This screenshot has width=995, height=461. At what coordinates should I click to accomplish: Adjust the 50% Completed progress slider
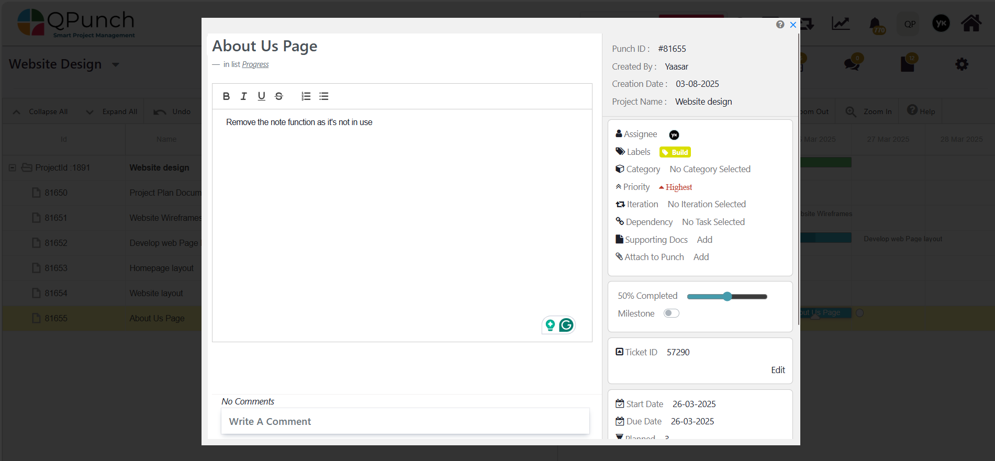click(727, 297)
